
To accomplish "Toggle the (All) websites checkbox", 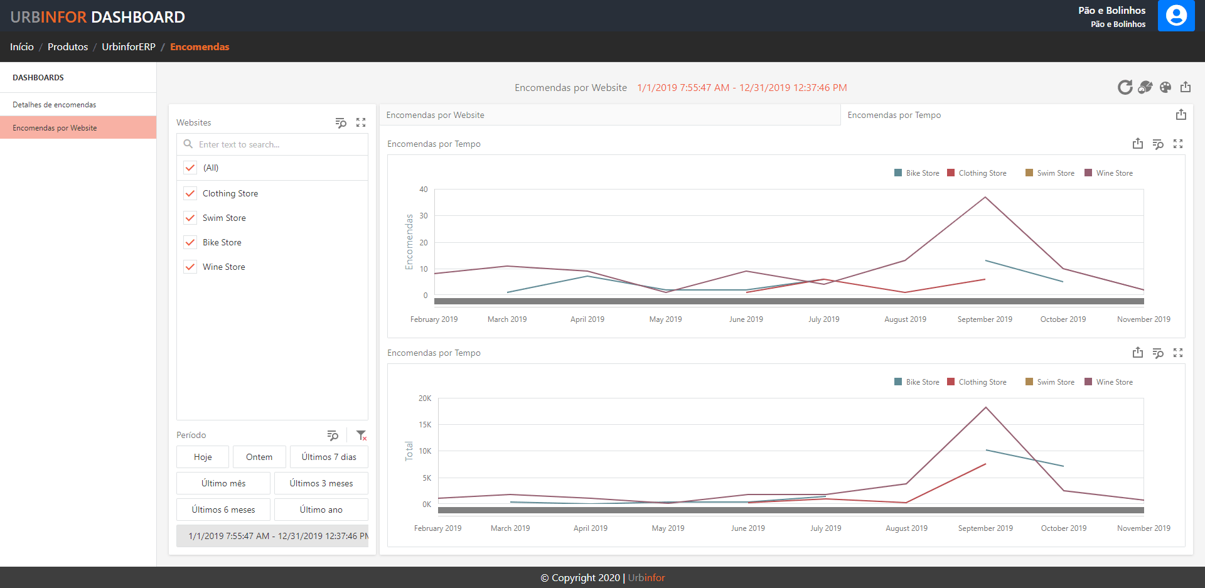I will click(190, 168).
